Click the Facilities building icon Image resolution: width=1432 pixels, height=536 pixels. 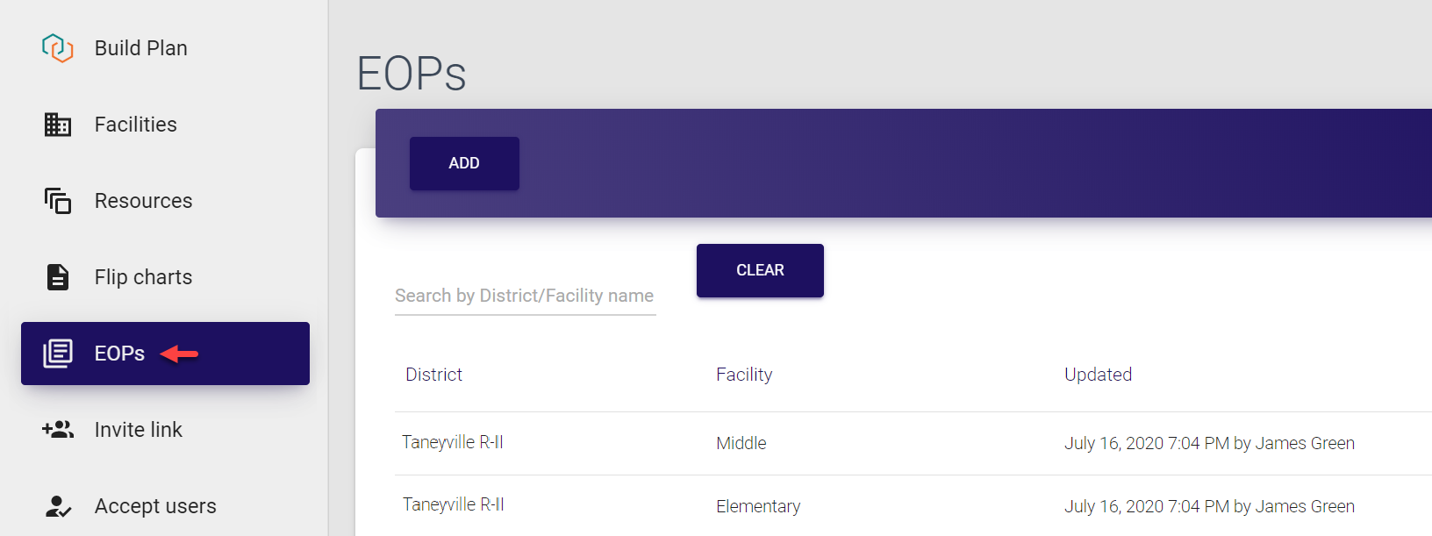tap(58, 125)
